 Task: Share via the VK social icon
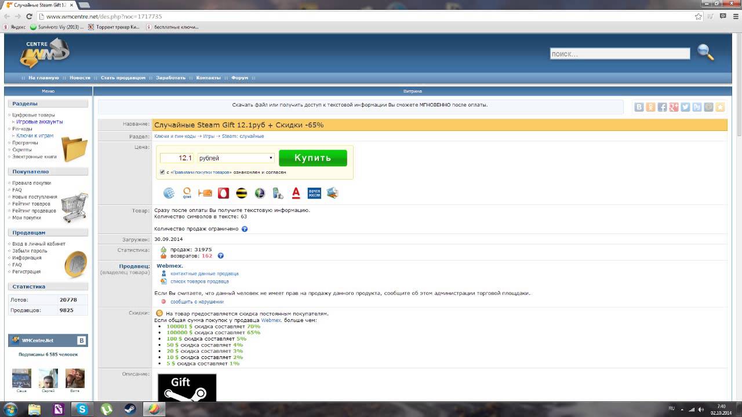click(x=639, y=107)
